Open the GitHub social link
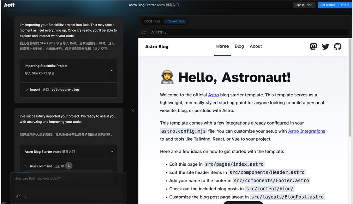 click(x=337, y=46)
